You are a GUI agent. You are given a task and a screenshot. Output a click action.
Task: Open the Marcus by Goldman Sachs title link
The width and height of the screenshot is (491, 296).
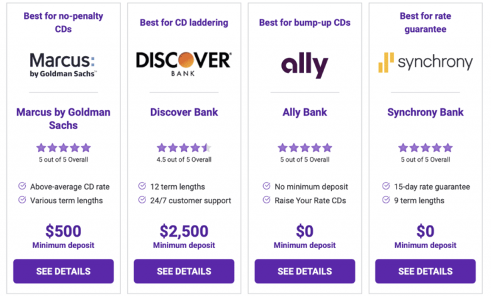point(63,118)
